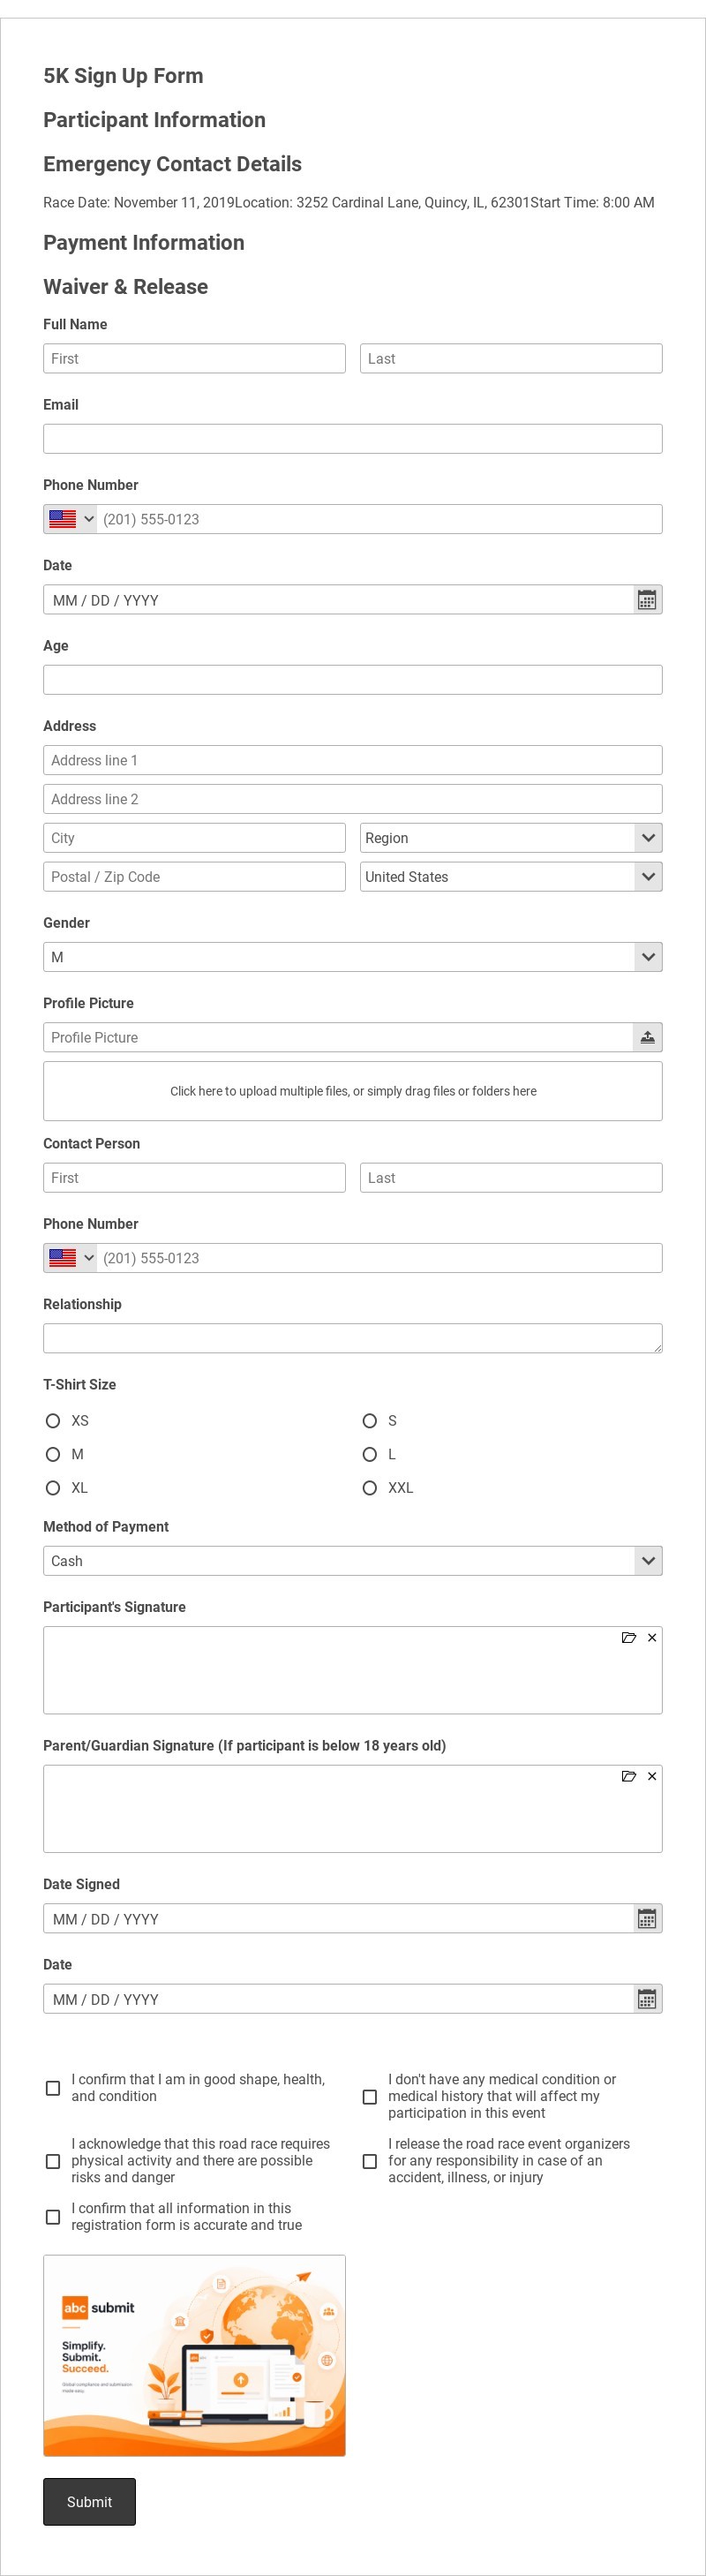Viewport: 706px width, 2576px height.
Task: Click 'Participant Information' heading
Action: [x=154, y=120]
